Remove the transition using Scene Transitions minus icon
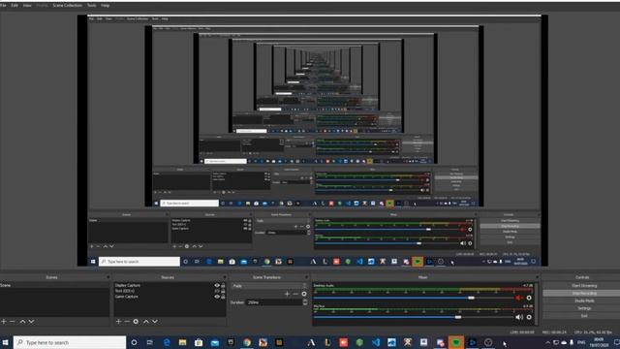Viewport: 620px width, 349px height. (295, 294)
